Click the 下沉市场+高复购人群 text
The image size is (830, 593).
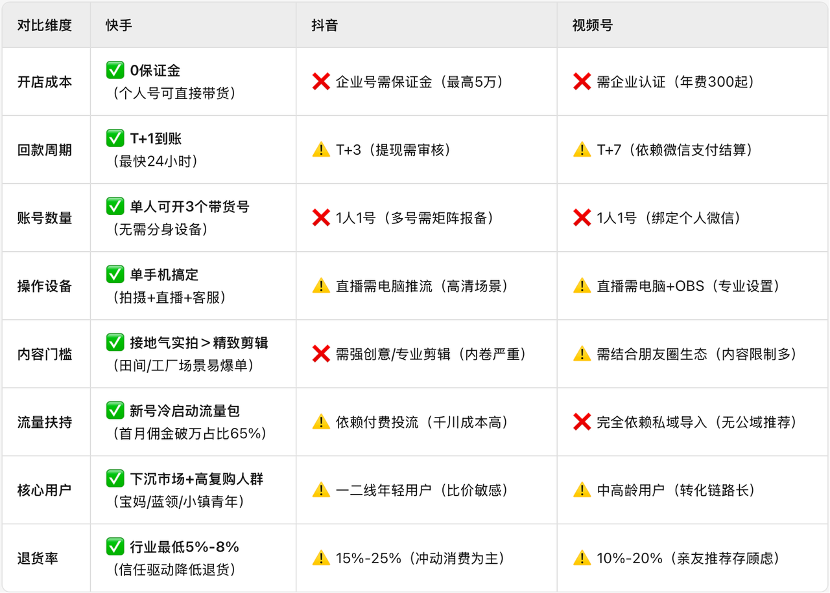(196, 479)
